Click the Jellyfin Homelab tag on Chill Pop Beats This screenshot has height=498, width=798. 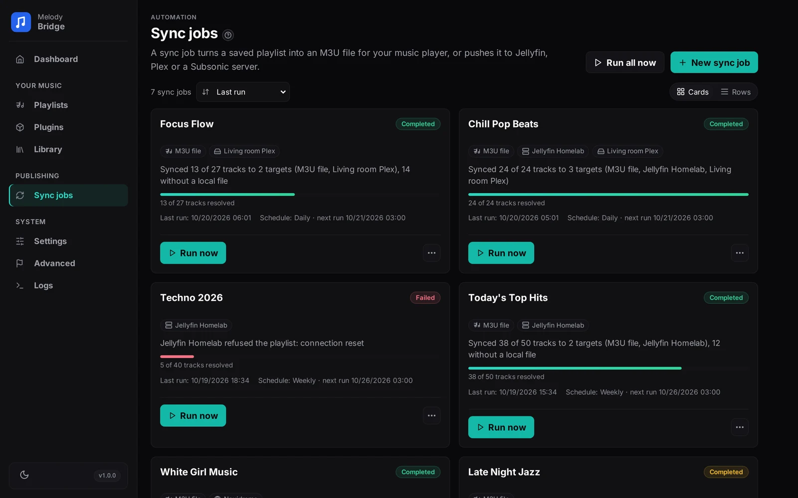point(553,151)
